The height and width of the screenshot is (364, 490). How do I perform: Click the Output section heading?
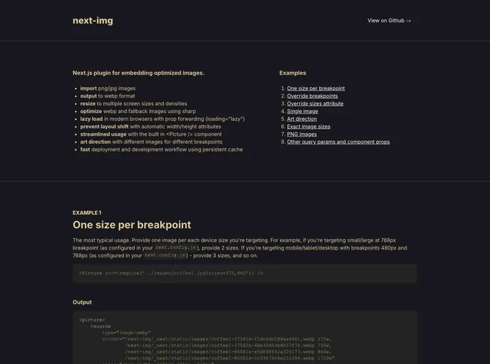click(82, 302)
